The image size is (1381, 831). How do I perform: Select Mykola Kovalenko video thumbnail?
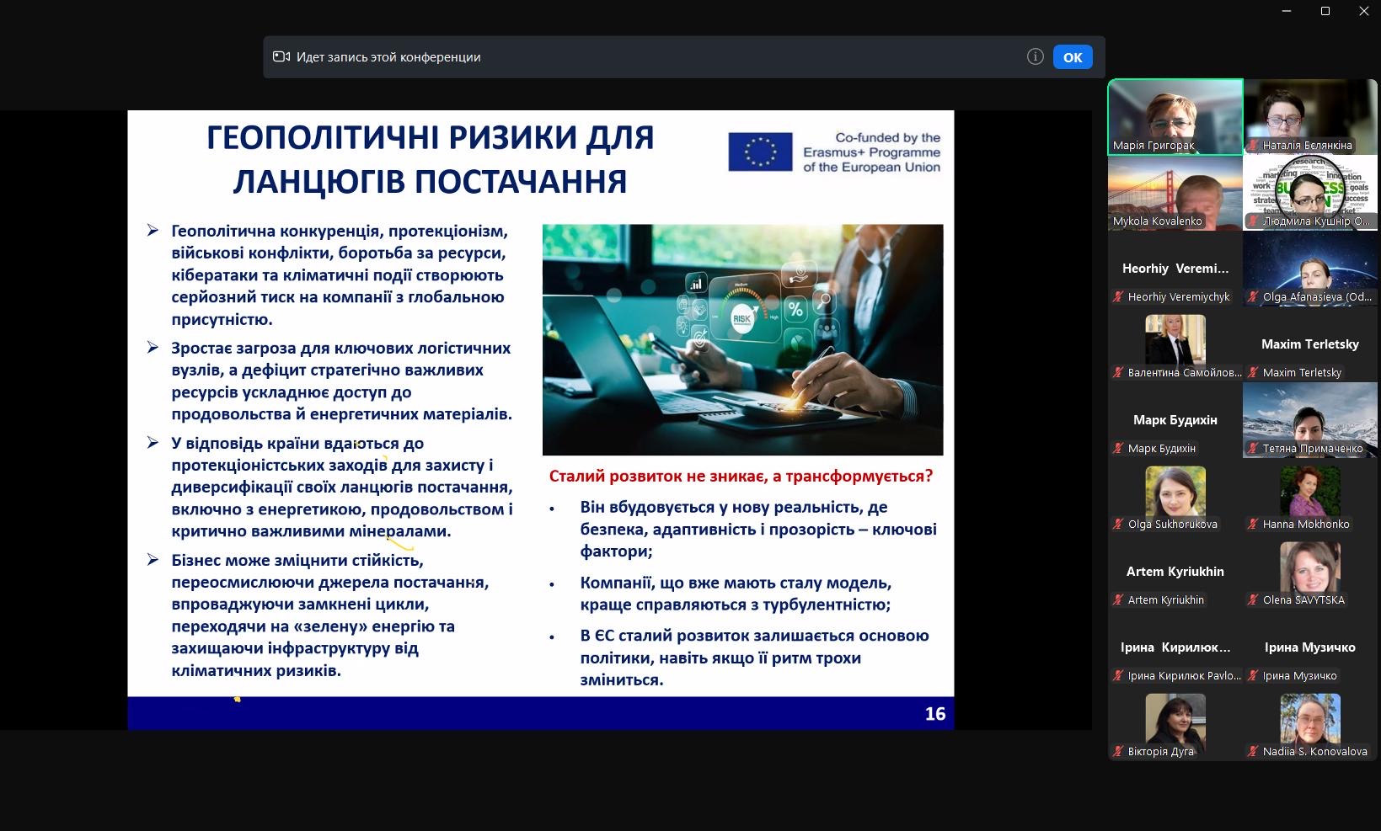point(1175,193)
